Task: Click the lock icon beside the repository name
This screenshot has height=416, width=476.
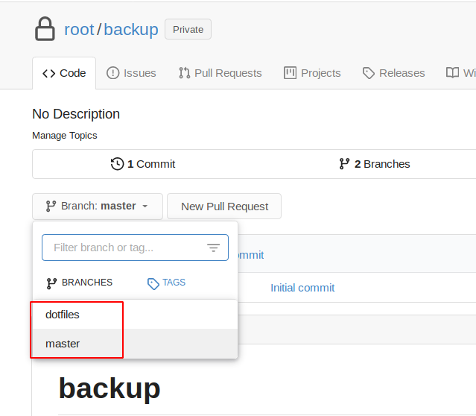Action: point(45,29)
